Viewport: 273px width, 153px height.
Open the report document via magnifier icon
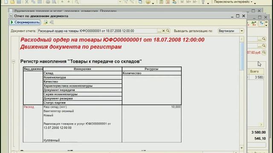(x=168, y=31)
